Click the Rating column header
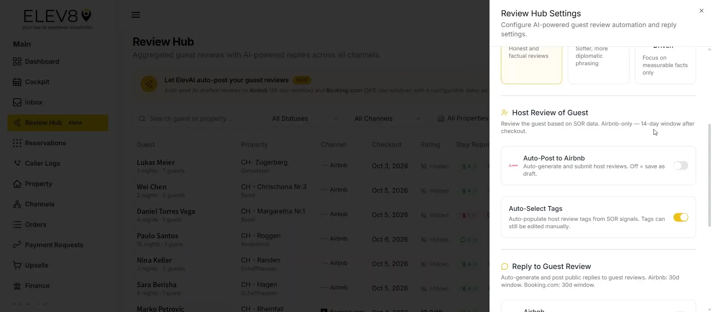 click(x=430, y=145)
